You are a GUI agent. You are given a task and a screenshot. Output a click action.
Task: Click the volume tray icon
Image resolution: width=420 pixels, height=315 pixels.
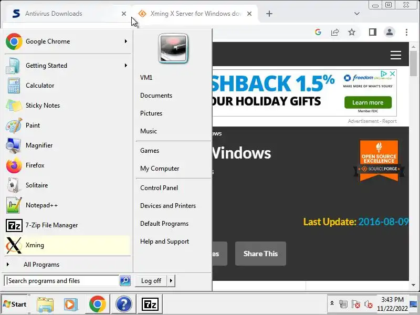[369, 304]
